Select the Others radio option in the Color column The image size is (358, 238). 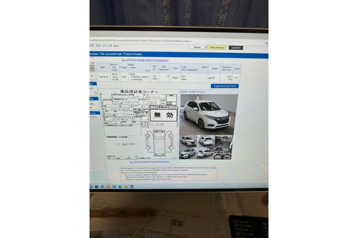click(176, 77)
